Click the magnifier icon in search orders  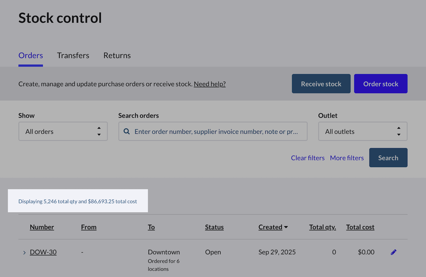click(x=127, y=131)
